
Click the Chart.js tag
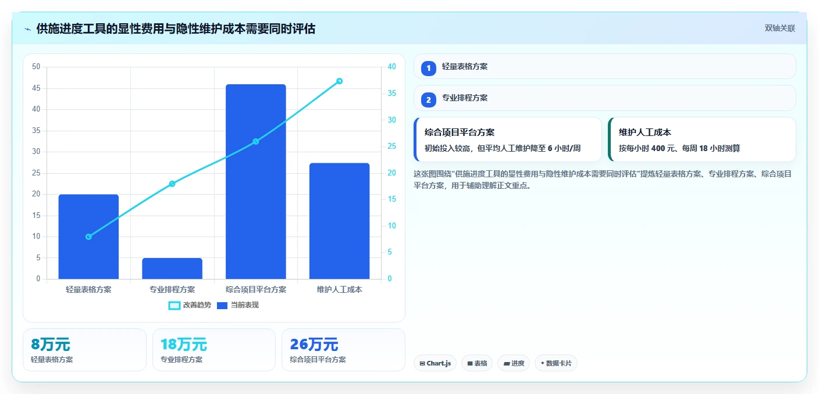tap(435, 363)
